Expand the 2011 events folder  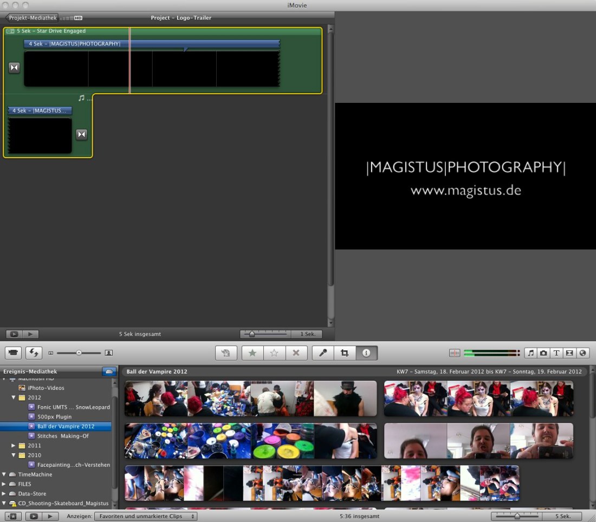(14, 446)
